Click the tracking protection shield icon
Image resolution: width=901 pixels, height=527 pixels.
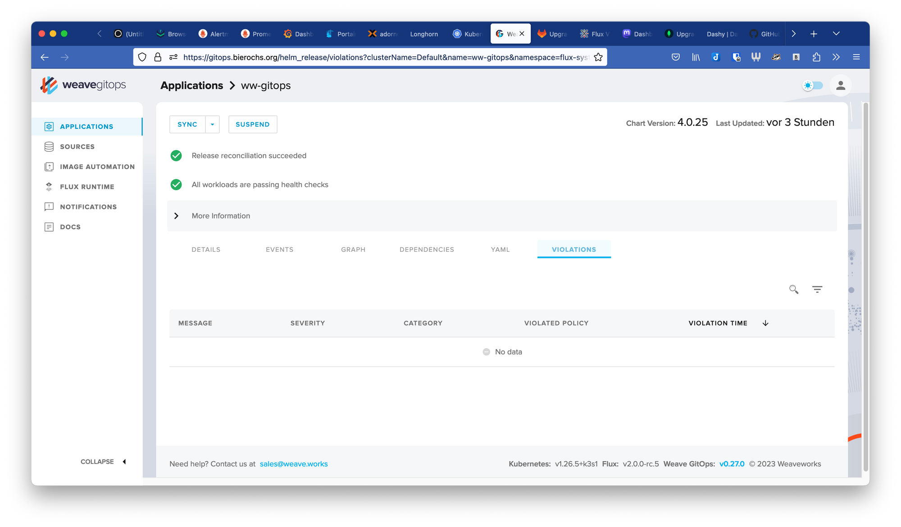(x=142, y=57)
